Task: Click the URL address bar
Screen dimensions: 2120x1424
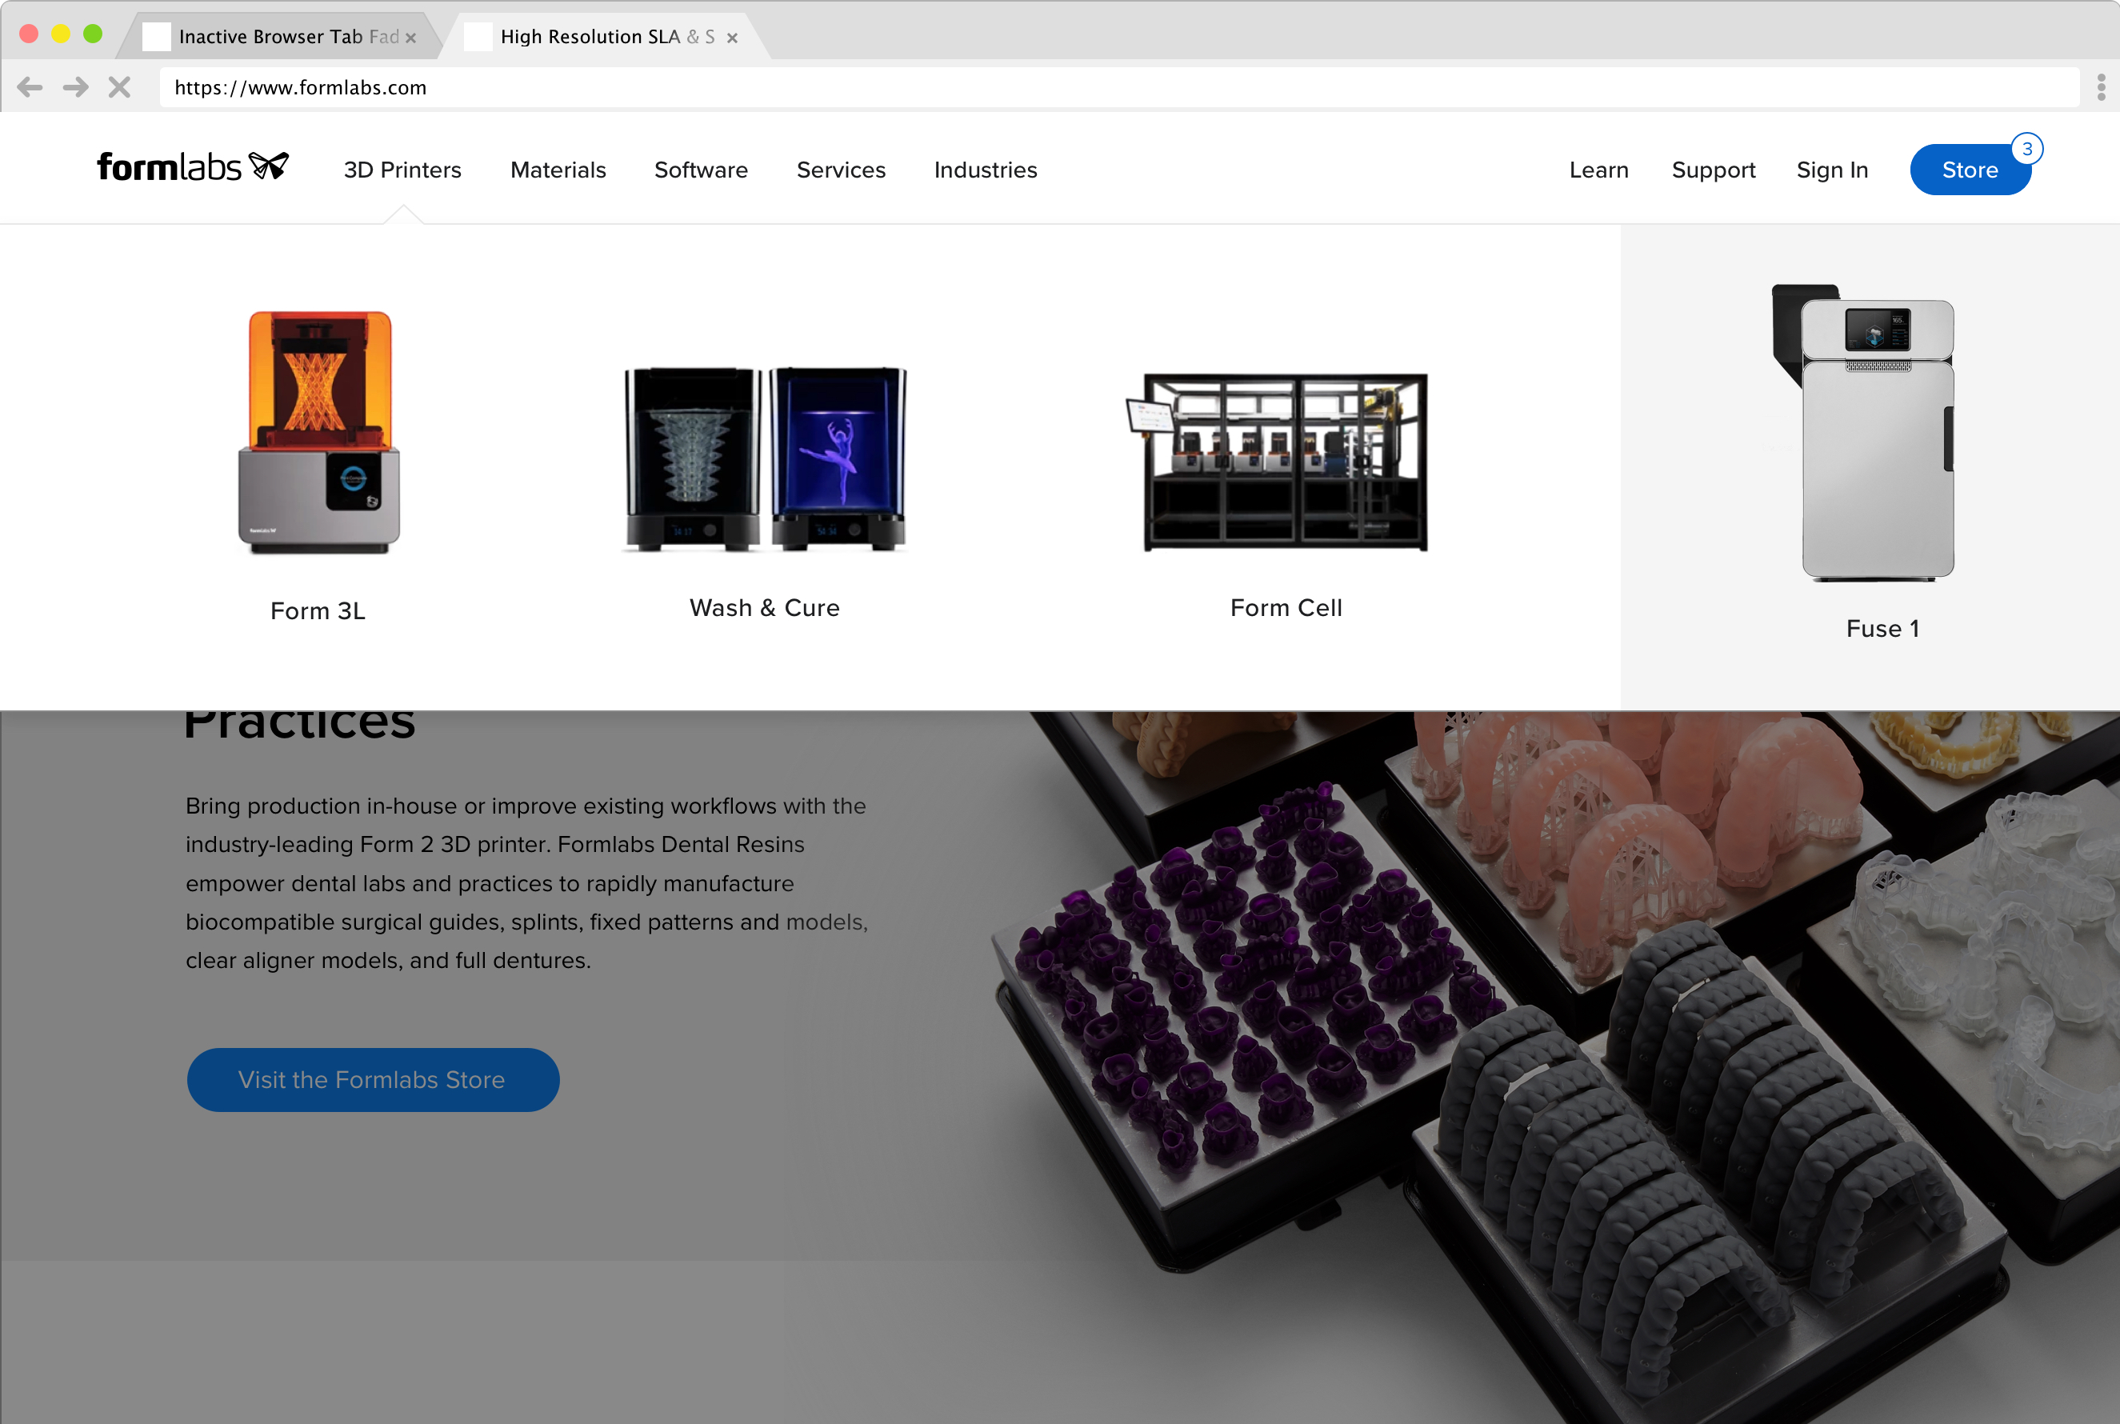Action: click(x=1118, y=87)
